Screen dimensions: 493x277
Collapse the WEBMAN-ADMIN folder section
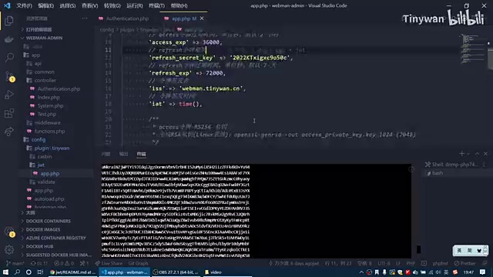[x=44, y=38]
